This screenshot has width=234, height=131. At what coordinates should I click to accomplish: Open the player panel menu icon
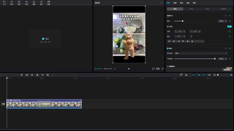161,3
